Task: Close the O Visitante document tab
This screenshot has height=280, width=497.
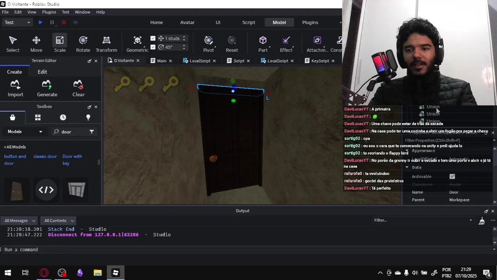Action: pyautogui.click(x=138, y=61)
